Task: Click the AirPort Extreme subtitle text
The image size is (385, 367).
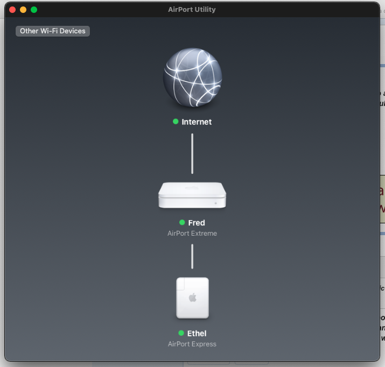Action: point(192,234)
